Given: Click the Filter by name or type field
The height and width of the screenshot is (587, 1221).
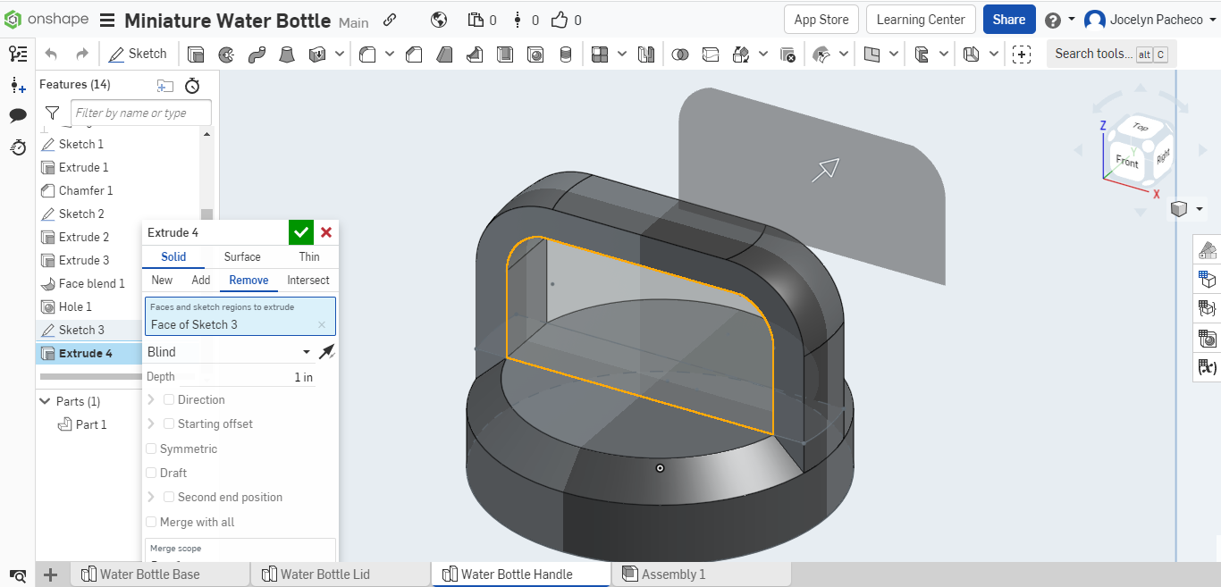Looking at the screenshot, I should point(141,113).
